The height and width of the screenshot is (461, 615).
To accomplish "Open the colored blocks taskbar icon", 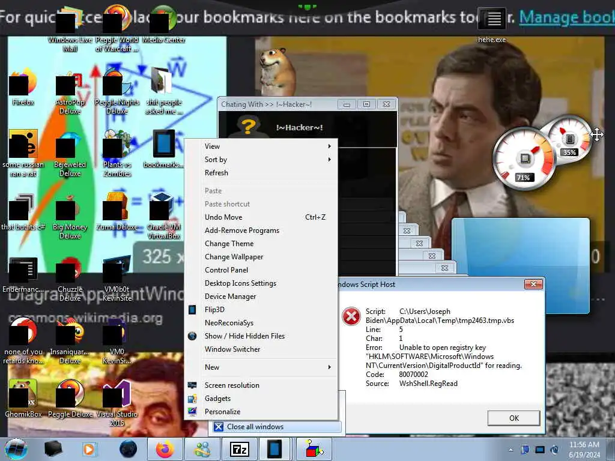I will click(x=314, y=449).
